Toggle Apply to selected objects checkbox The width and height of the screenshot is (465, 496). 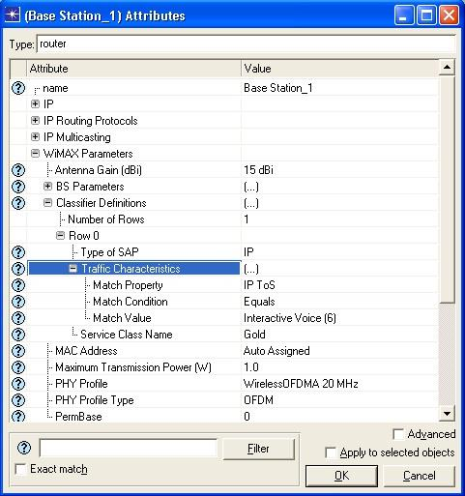point(331,452)
